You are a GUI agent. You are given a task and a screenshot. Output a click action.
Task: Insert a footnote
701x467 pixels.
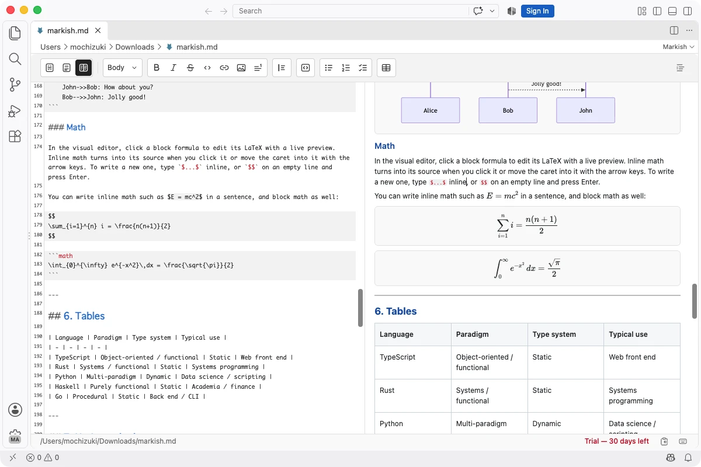(x=258, y=68)
